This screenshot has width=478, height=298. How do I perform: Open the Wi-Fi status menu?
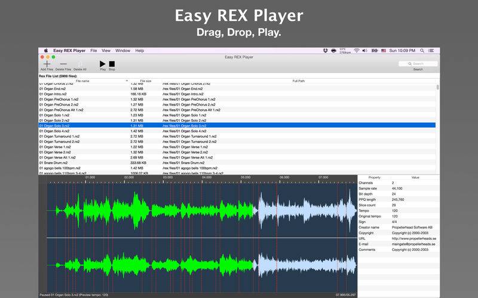coord(356,51)
